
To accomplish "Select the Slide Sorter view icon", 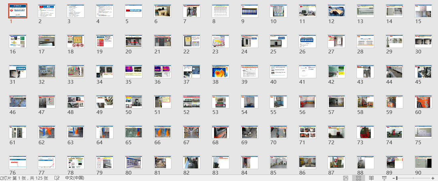I will pos(359,178).
